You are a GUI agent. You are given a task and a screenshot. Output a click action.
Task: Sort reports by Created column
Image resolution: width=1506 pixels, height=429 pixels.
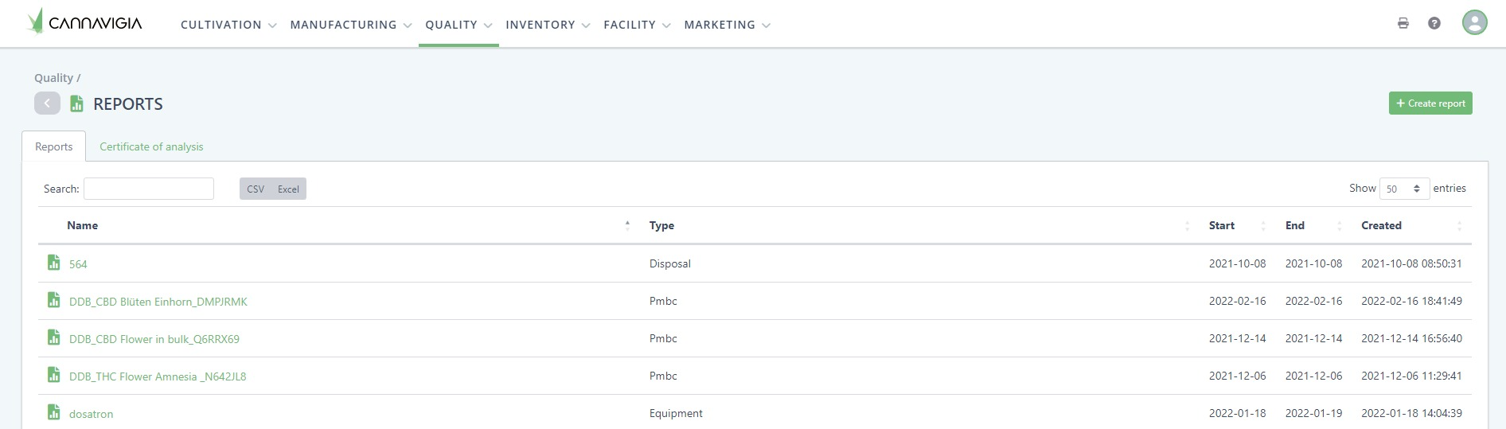click(1381, 225)
